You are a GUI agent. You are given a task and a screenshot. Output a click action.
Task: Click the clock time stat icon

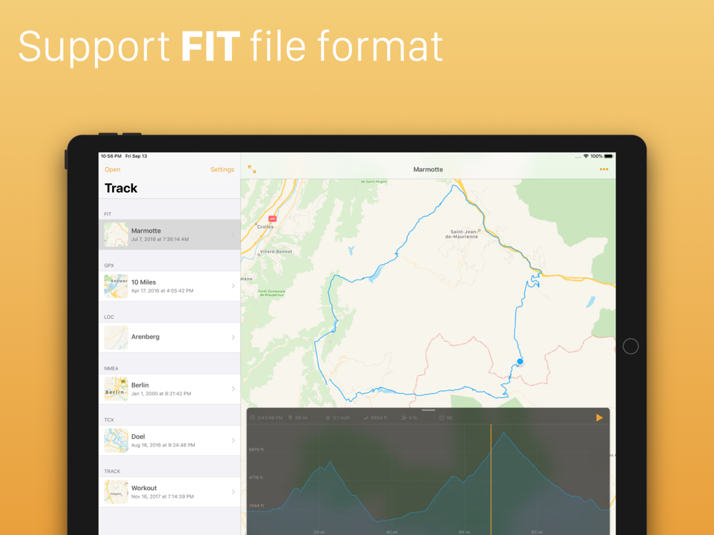[x=252, y=417]
